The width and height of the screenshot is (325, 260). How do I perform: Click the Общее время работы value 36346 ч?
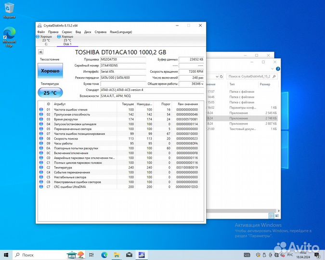192,84
